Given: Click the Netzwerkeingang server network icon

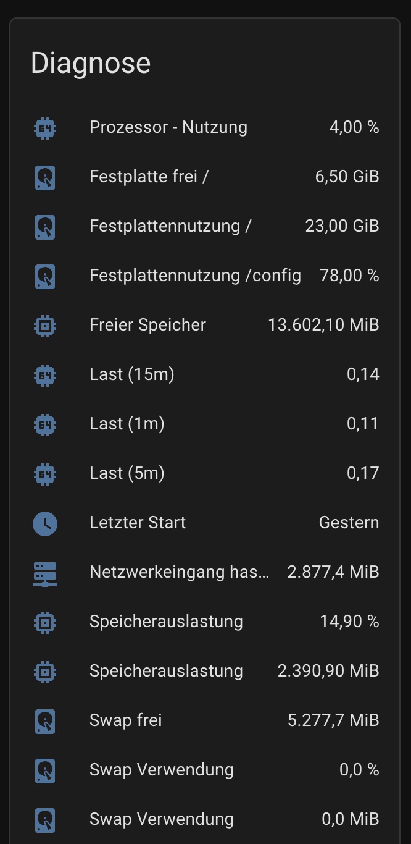Looking at the screenshot, I should [x=45, y=573].
